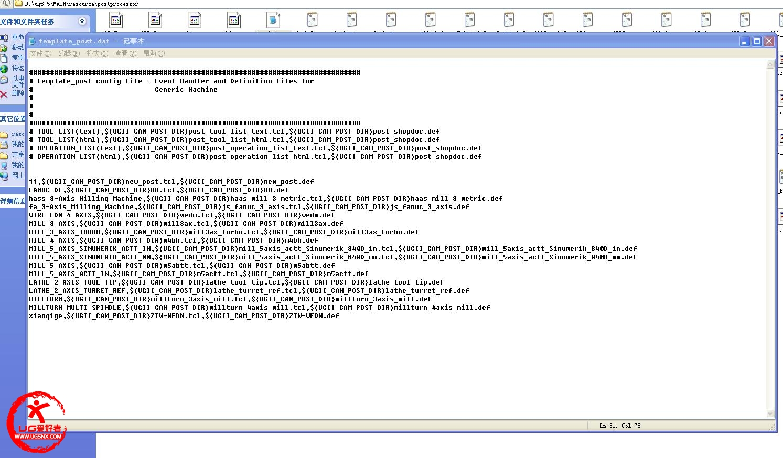Click the 'MILLTURN,' millturn_3axis_mill line
The height and width of the screenshot is (458, 783).
(x=230, y=299)
